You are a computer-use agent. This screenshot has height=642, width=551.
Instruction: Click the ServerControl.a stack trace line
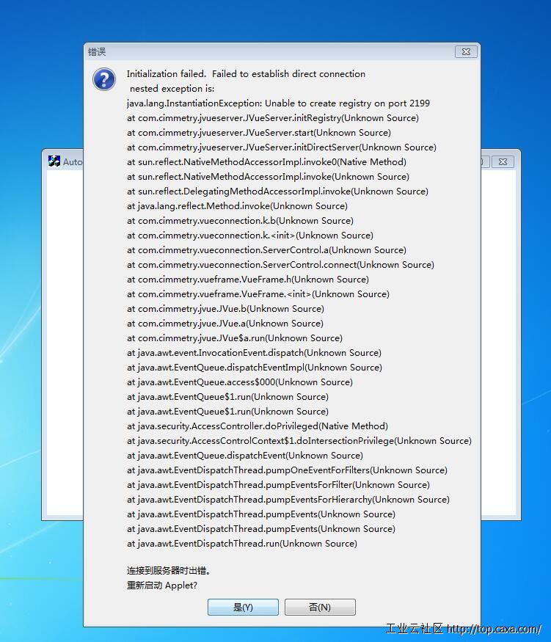click(266, 250)
